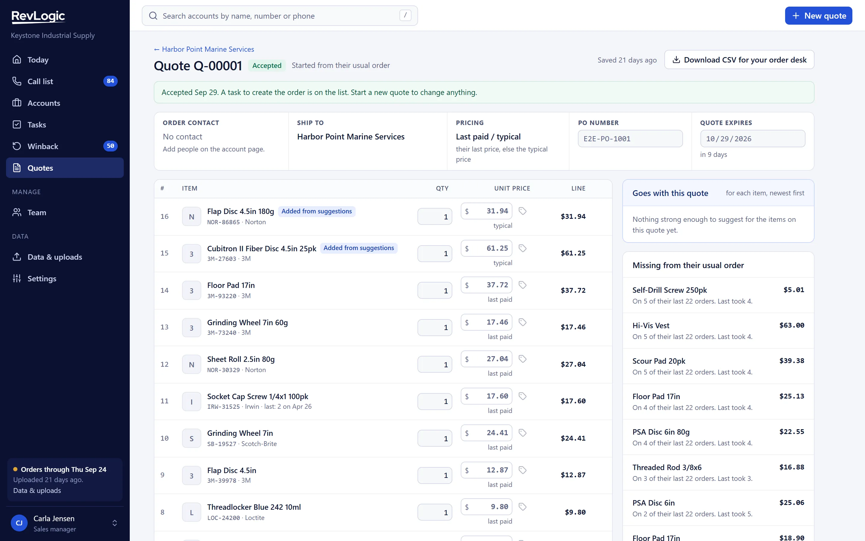Click price tag icon for Cubitron II Fiber Disc
This screenshot has height=541, width=865.
click(x=522, y=248)
